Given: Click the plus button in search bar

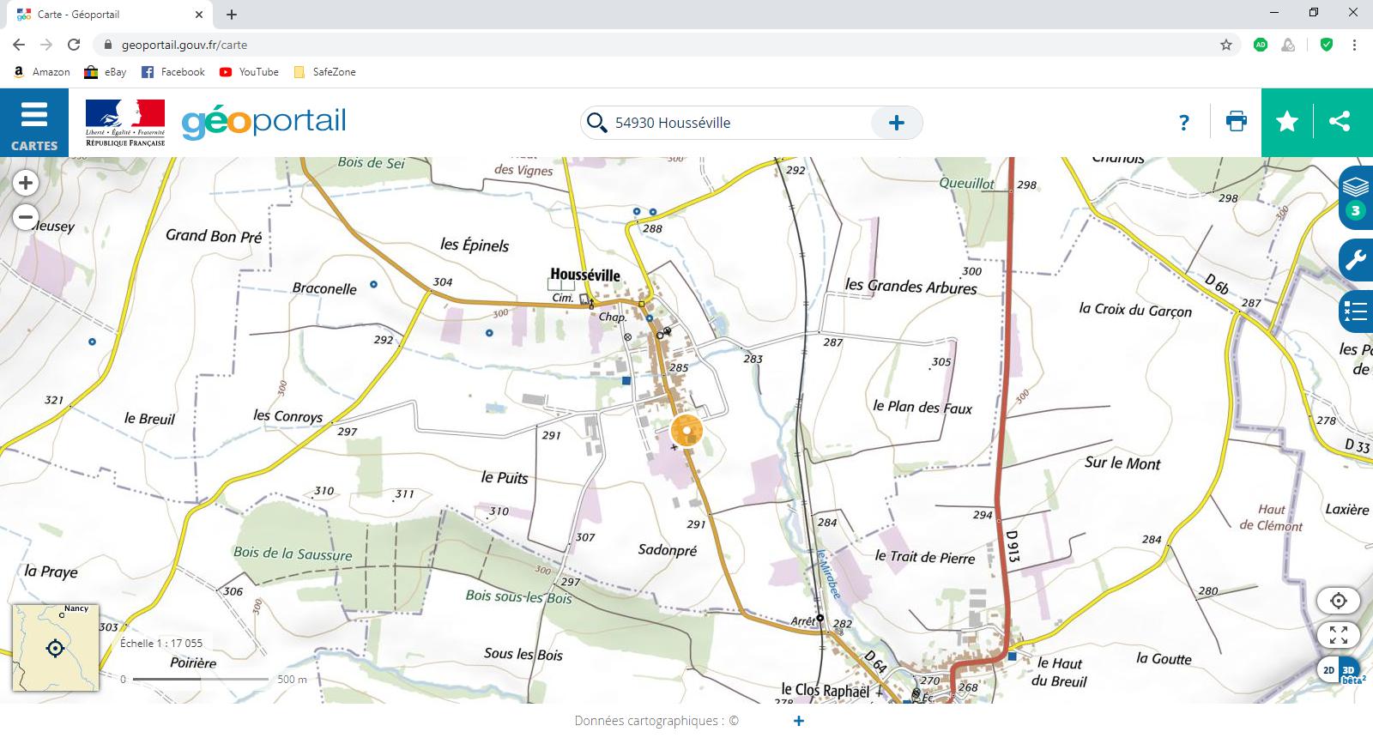Looking at the screenshot, I should pyautogui.click(x=897, y=123).
